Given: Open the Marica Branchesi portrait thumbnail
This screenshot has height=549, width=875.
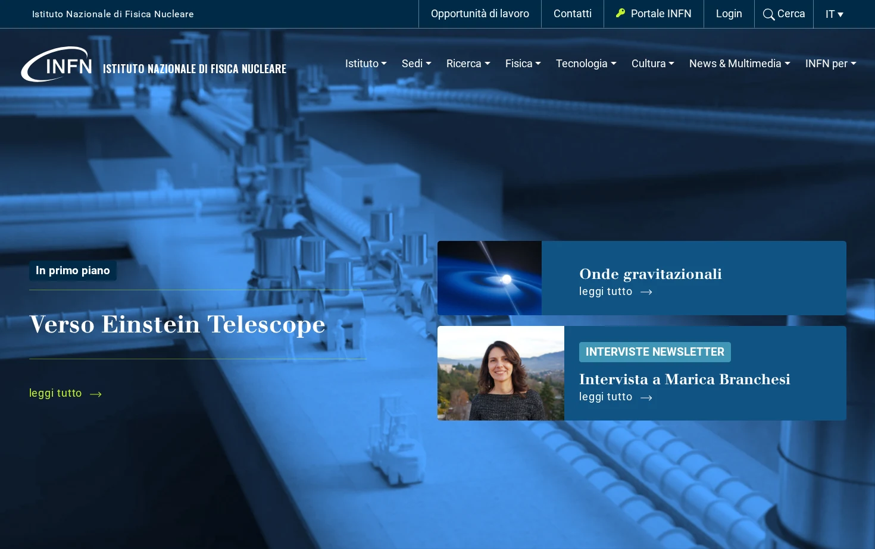Looking at the screenshot, I should click(x=501, y=373).
